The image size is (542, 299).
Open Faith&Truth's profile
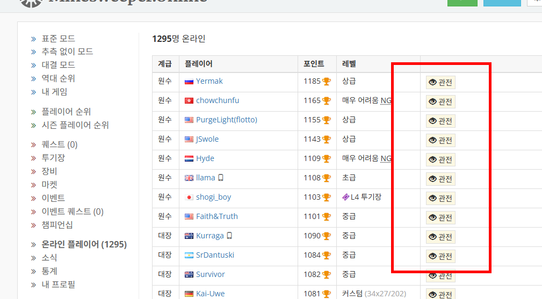pyautogui.click(x=216, y=216)
